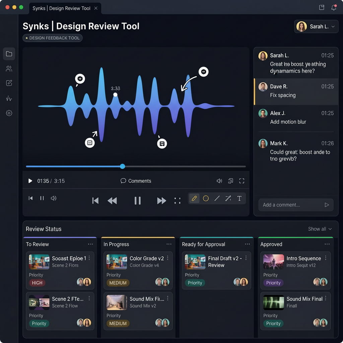The image size is (343, 343).
Task: Select the text annotation tool
Action: pos(239,198)
